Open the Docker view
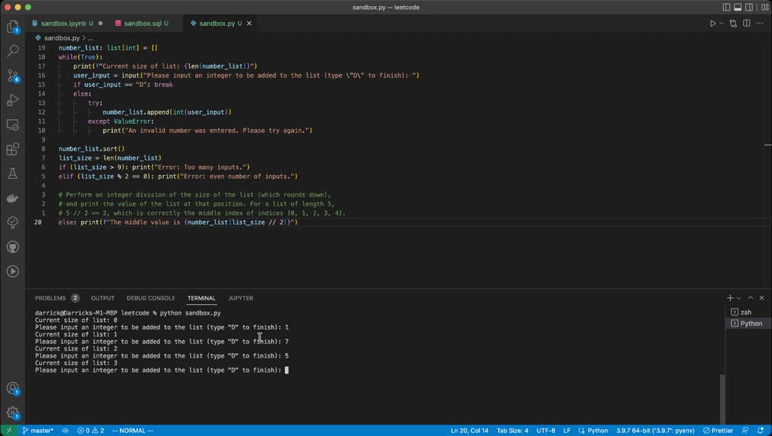The height and width of the screenshot is (436, 772). [13, 198]
